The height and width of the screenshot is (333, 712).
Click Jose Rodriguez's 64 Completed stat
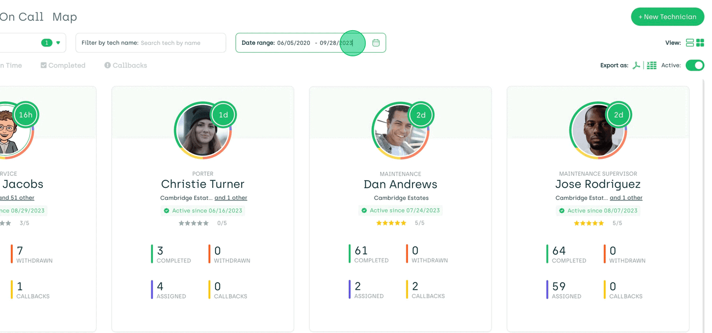click(566, 254)
